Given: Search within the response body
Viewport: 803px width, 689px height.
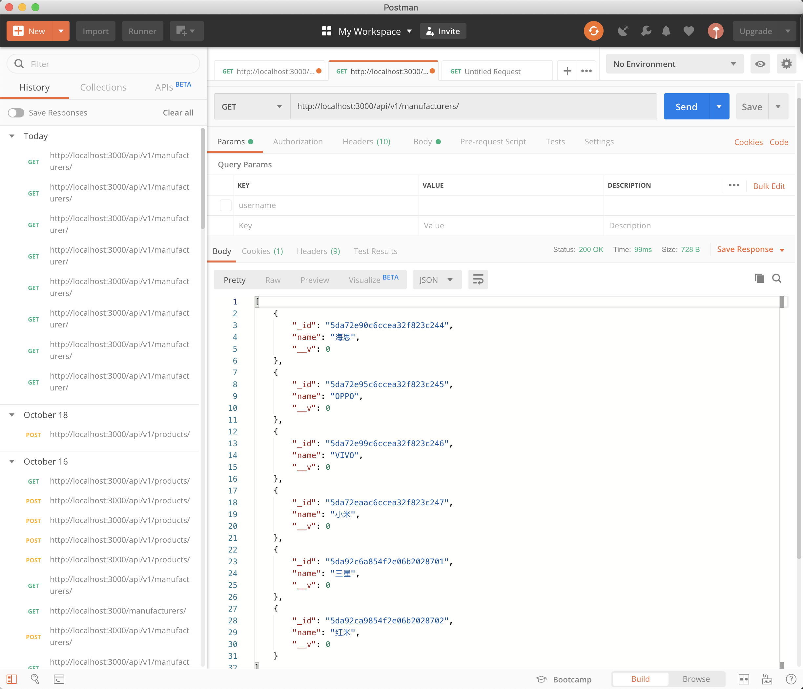Looking at the screenshot, I should pos(777,279).
